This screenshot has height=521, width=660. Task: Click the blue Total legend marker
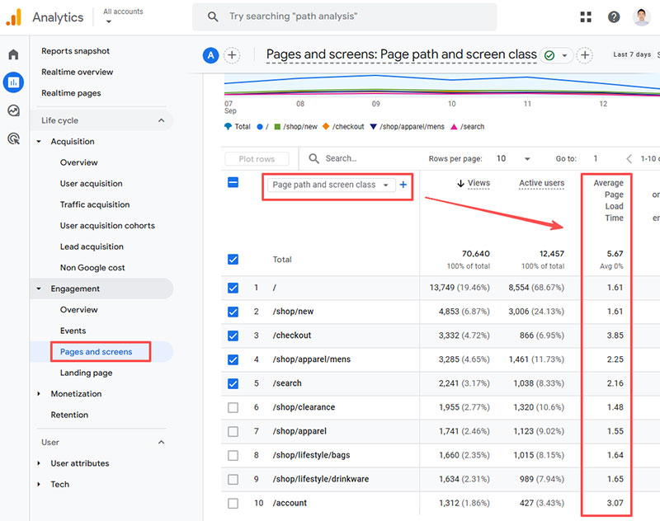point(229,127)
